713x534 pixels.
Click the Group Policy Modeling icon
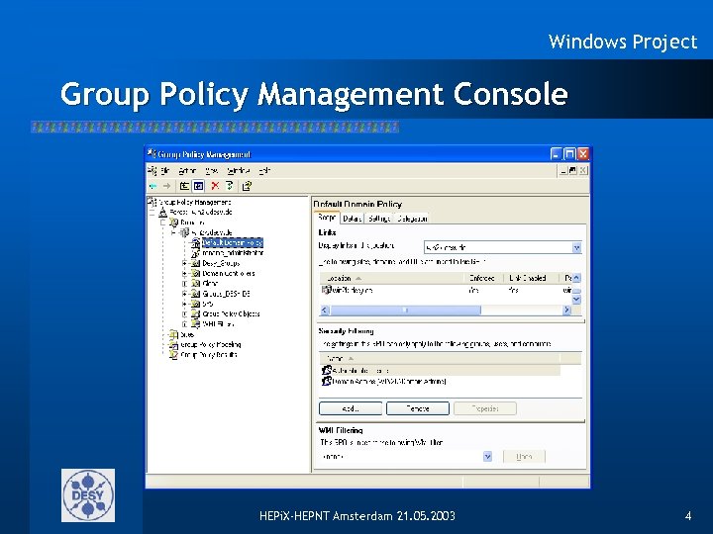pos(173,345)
